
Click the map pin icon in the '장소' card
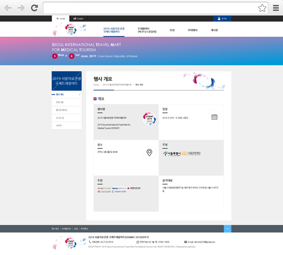click(x=149, y=153)
